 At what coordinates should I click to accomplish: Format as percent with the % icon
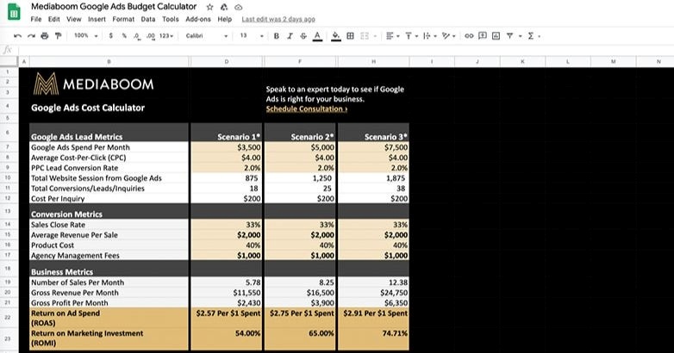[124, 36]
